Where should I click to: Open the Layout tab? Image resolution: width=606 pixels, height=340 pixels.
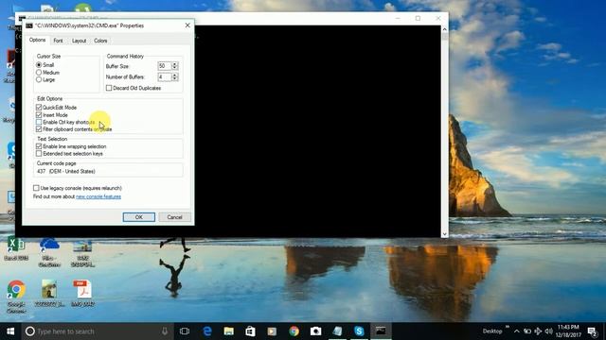point(79,41)
